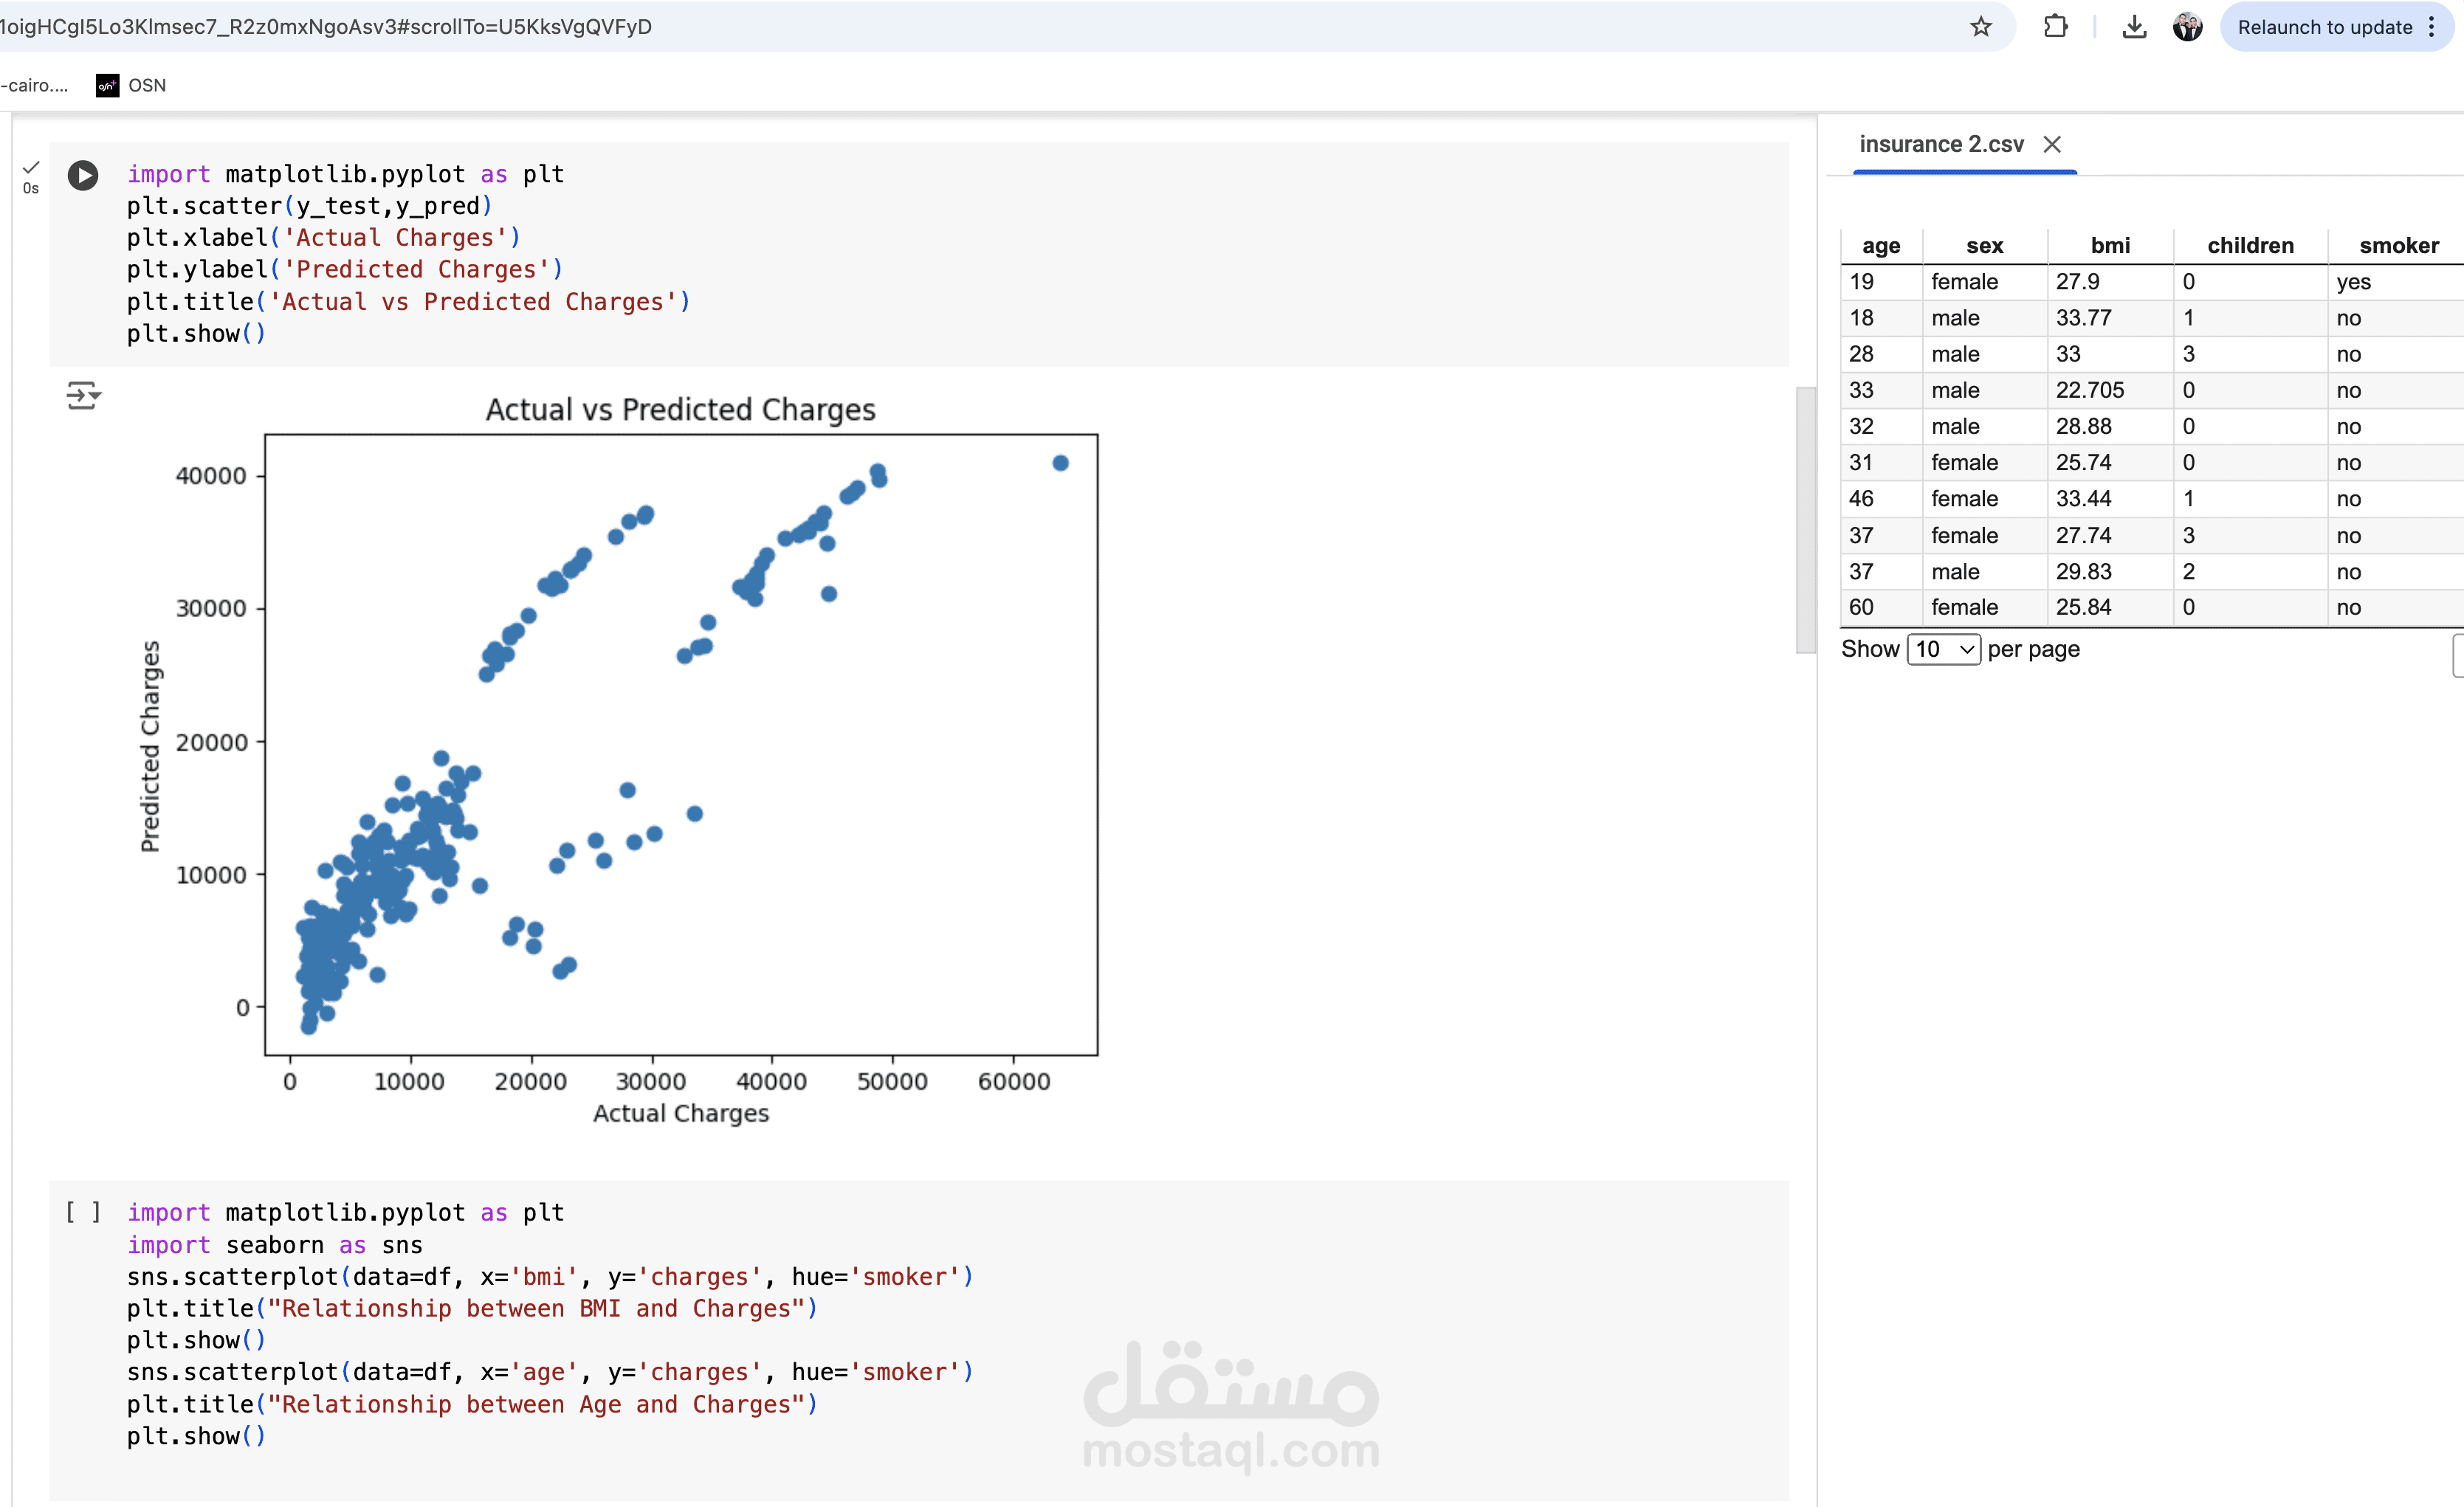2464x1507 pixels.
Task: Open the Chrome three-dot menu
Action: pyautogui.click(x=2431, y=27)
